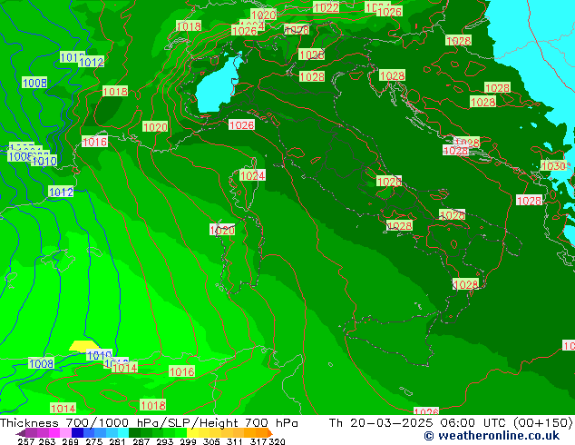Viewport: 575px width, 445px height.
Task: Click the '305' legend scale value
Action: point(211,441)
